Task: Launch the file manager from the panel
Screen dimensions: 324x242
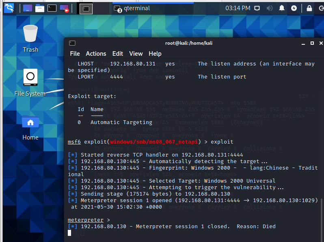Action: pyautogui.click(x=40, y=8)
